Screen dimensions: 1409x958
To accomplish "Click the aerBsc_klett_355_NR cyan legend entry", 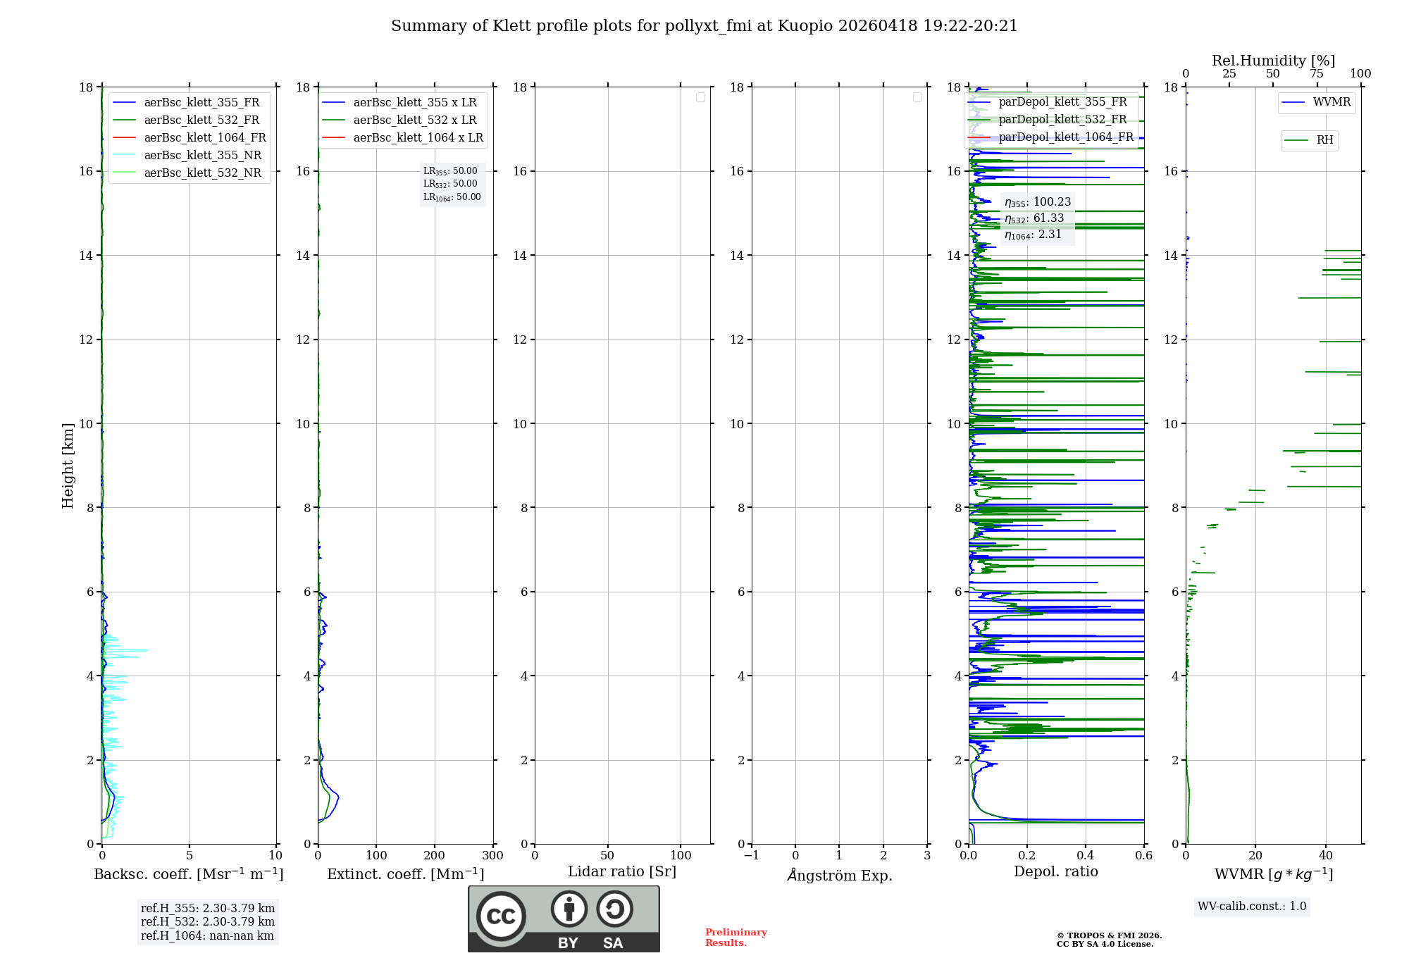I will coord(202,155).
